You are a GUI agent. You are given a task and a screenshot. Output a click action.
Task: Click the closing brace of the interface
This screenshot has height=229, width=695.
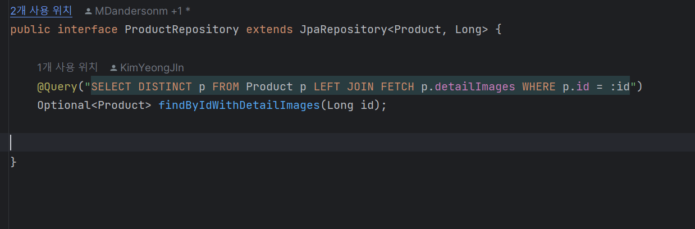(x=13, y=162)
